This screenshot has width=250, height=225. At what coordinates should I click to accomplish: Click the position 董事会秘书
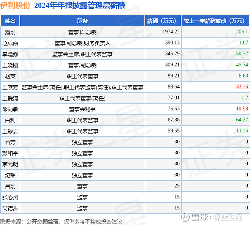click(82, 109)
